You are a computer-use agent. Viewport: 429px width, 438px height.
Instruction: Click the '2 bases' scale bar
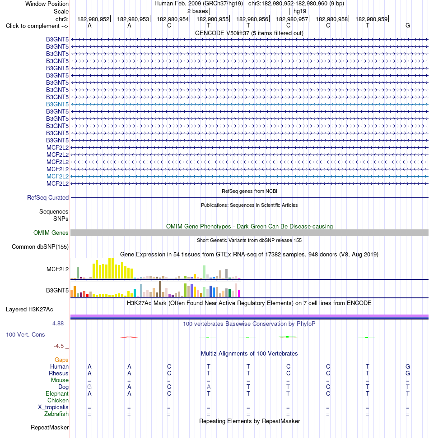point(249,11)
